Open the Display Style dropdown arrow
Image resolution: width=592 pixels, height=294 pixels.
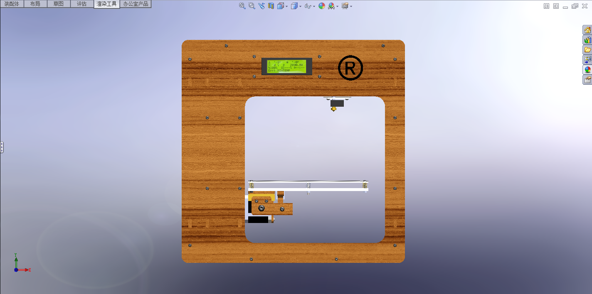(x=301, y=6)
